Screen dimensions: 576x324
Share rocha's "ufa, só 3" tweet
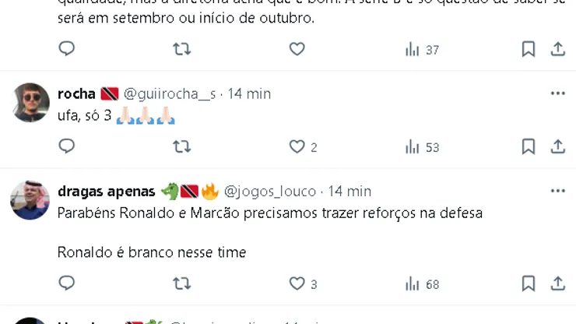[x=558, y=146]
